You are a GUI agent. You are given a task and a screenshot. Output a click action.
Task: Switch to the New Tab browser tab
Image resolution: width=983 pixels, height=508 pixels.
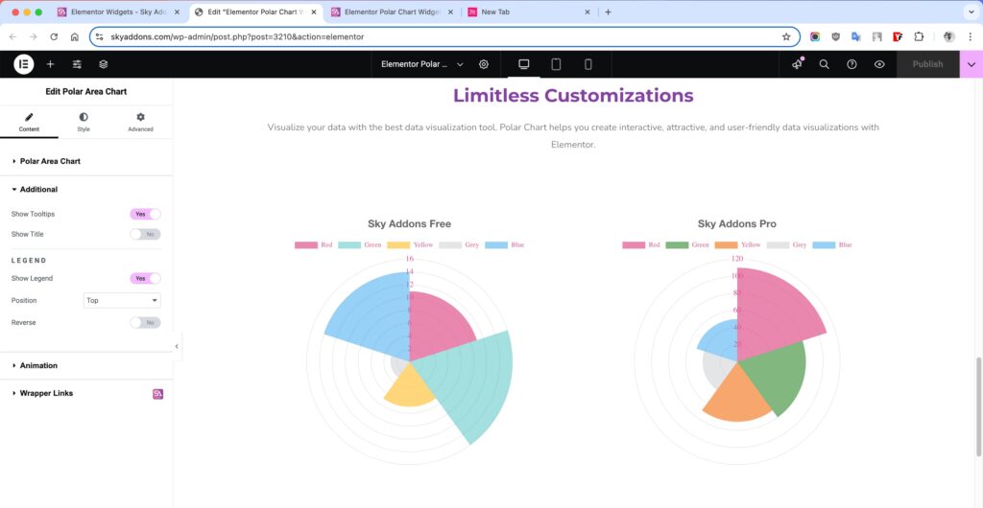tap(529, 12)
